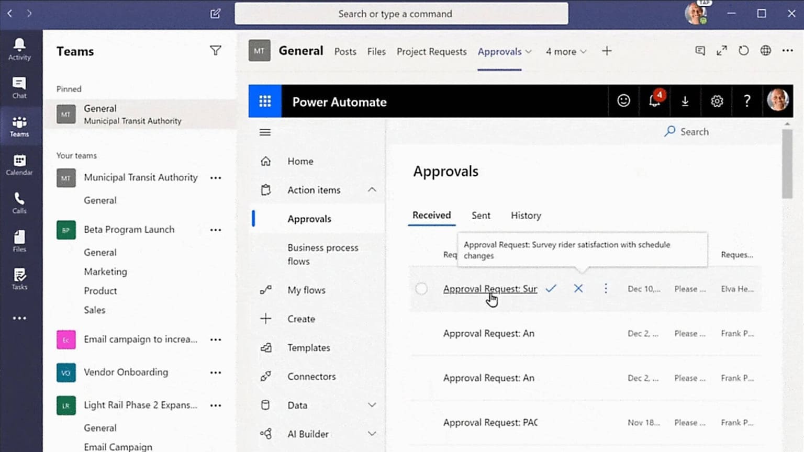This screenshot has width=804, height=452.
Task: Reject the survey request with the X
Action: point(578,288)
